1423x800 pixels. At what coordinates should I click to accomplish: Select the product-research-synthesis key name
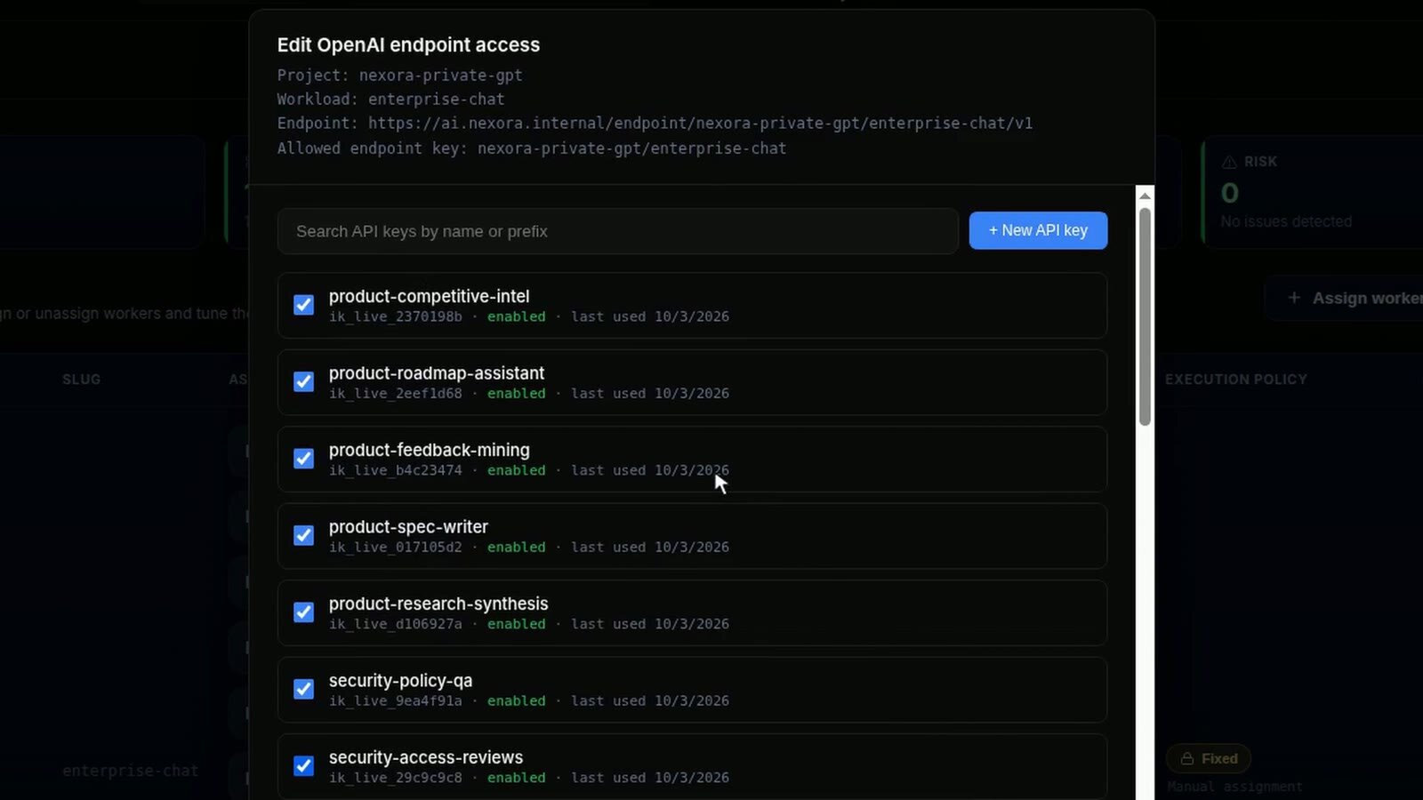click(x=438, y=604)
